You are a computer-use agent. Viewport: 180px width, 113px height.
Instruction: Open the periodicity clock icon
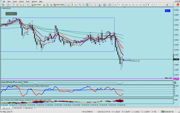pos(104,5)
